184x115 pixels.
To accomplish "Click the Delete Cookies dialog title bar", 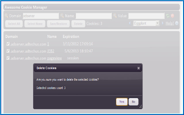I will pos(88,68).
